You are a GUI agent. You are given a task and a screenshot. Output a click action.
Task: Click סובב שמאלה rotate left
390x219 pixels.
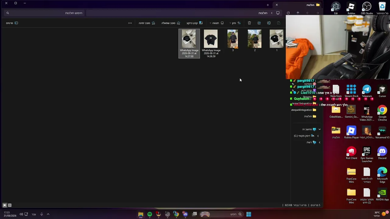click(171, 23)
